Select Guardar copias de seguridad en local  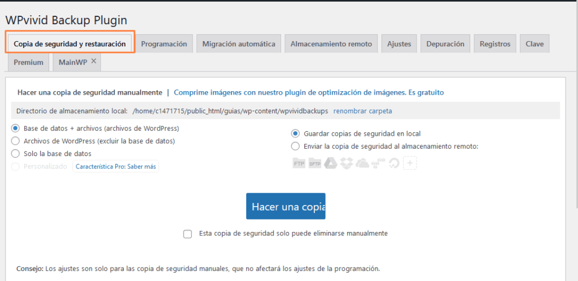[x=295, y=133]
